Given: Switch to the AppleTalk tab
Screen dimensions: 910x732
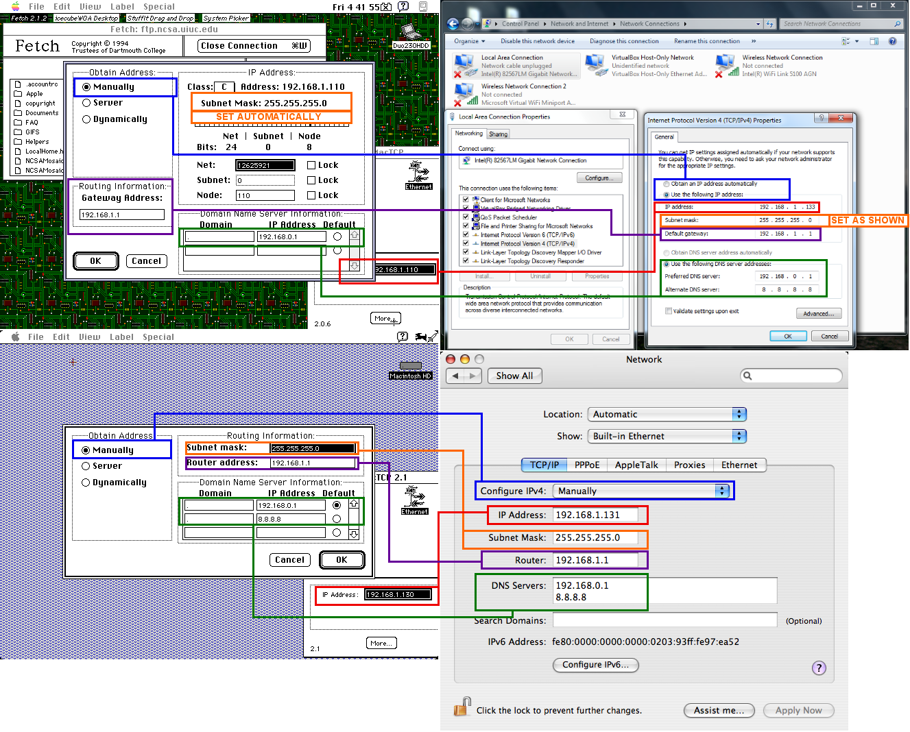Looking at the screenshot, I should pyautogui.click(x=636, y=465).
